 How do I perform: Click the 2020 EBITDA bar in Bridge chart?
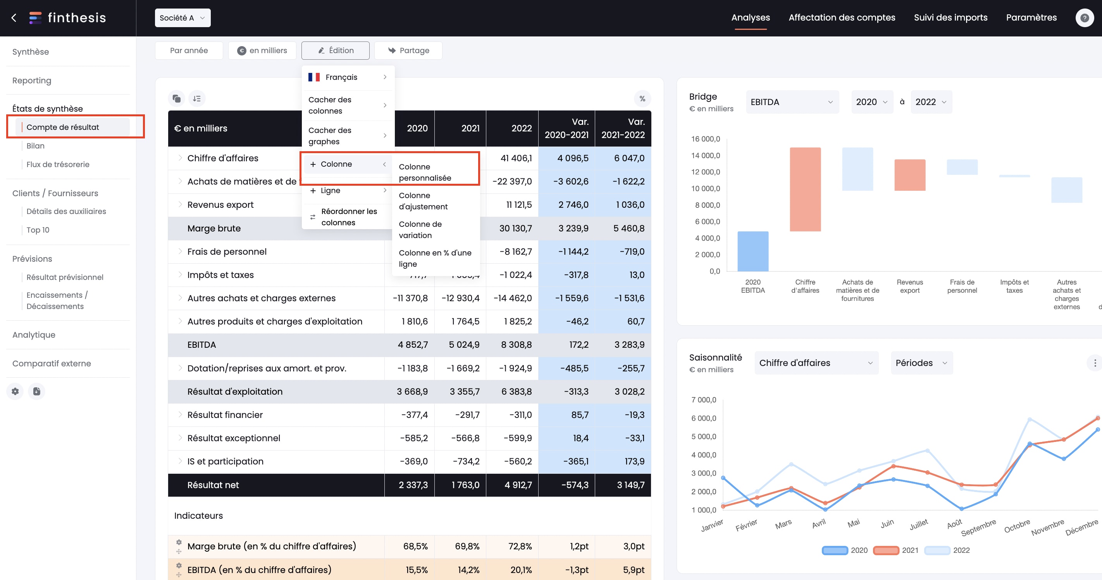pos(753,251)
